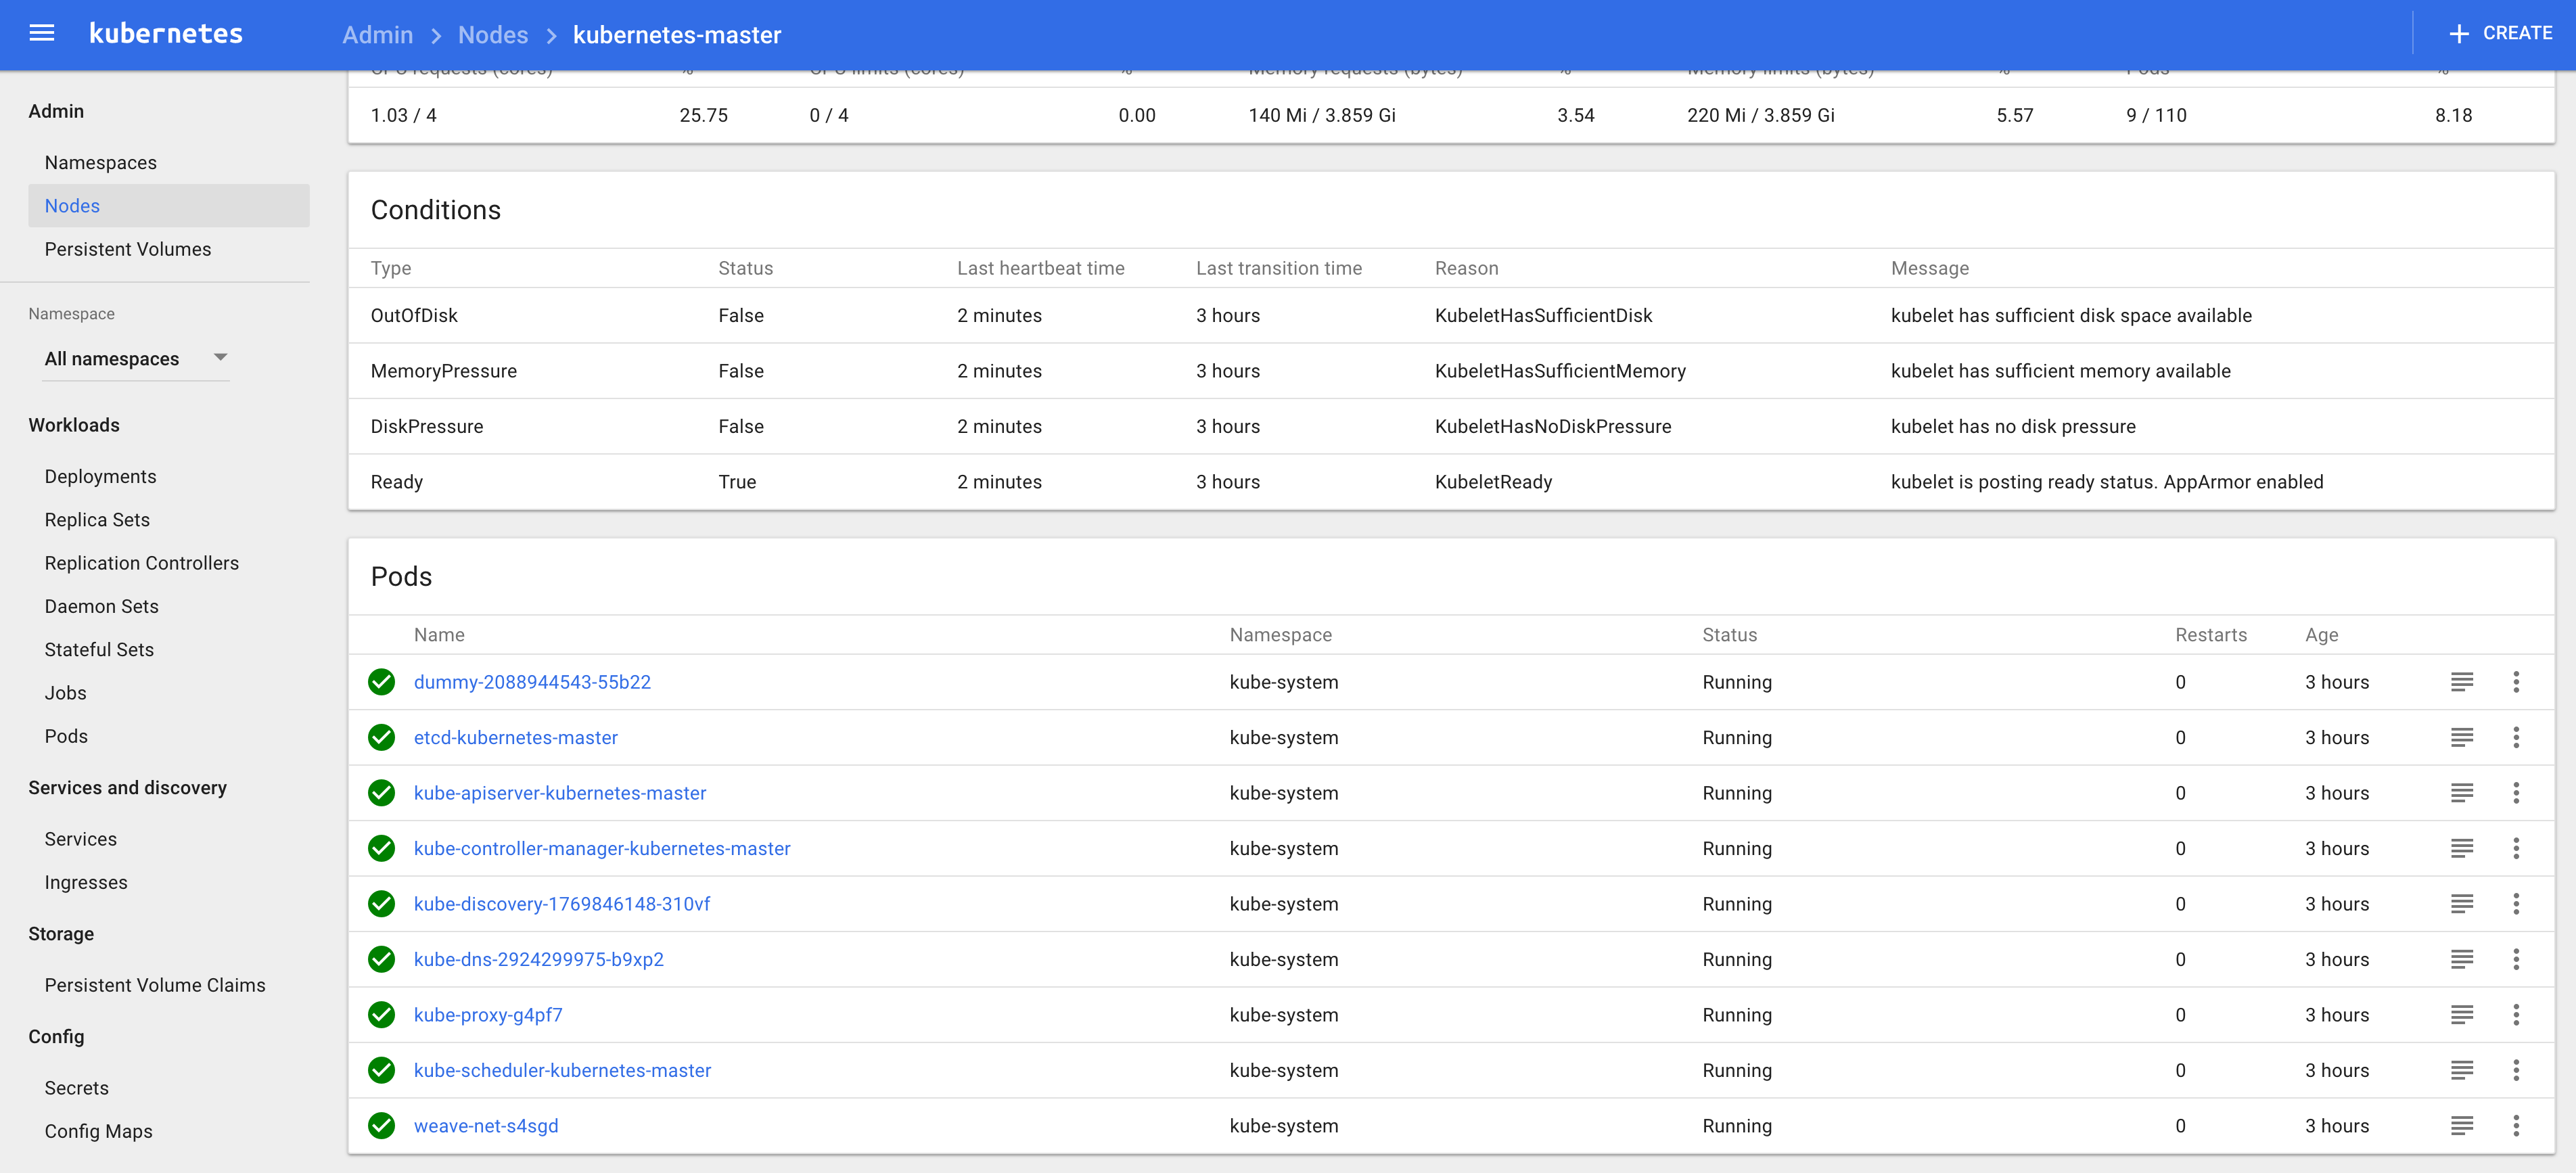This screenshot has height=1173, width=2576.
Task: Open Replica Sets in the sidebar
Action: [97, 520]
